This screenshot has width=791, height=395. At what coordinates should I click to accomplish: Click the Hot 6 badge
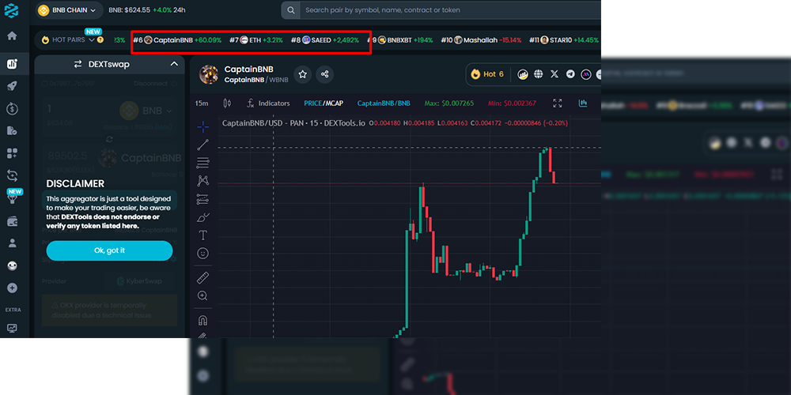coord(488,74)
